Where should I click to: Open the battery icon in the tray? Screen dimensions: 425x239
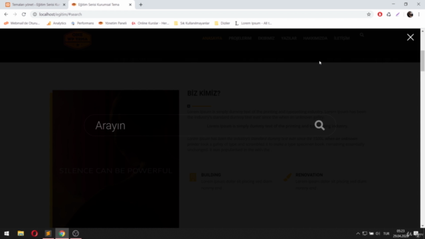coord(371,234)
